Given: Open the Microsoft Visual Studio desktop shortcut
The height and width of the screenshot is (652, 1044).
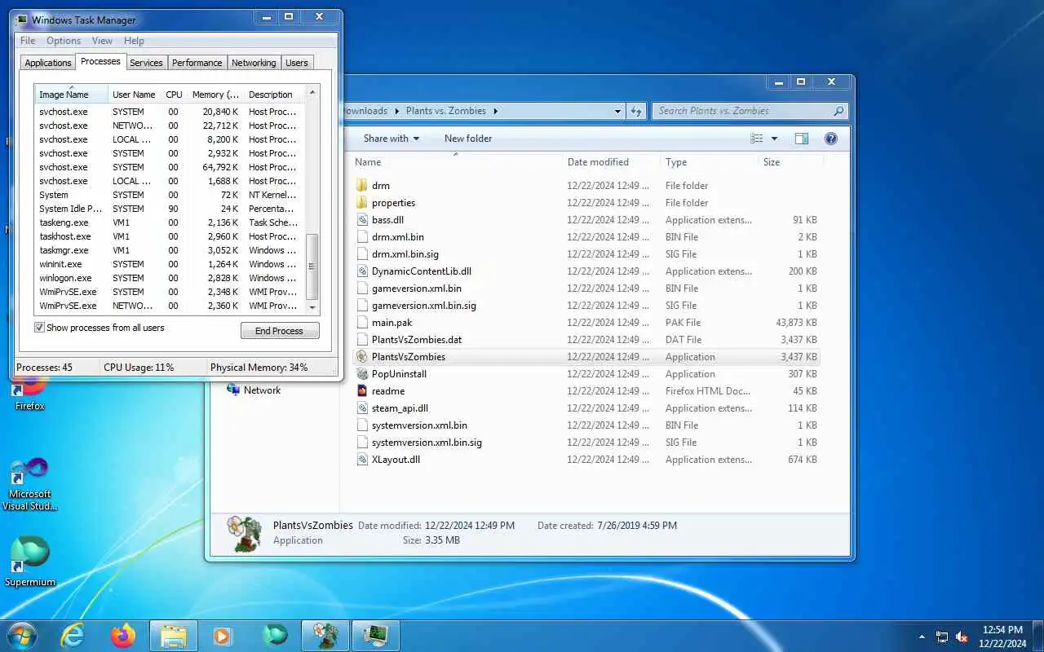Looking at the screenshot, I should click(x=30, y=484).
